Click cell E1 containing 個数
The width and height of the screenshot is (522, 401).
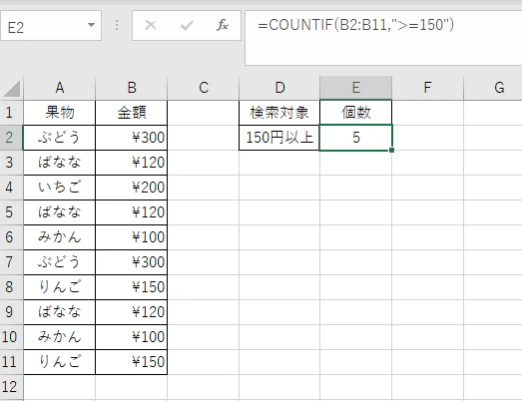tap(356, 113)
